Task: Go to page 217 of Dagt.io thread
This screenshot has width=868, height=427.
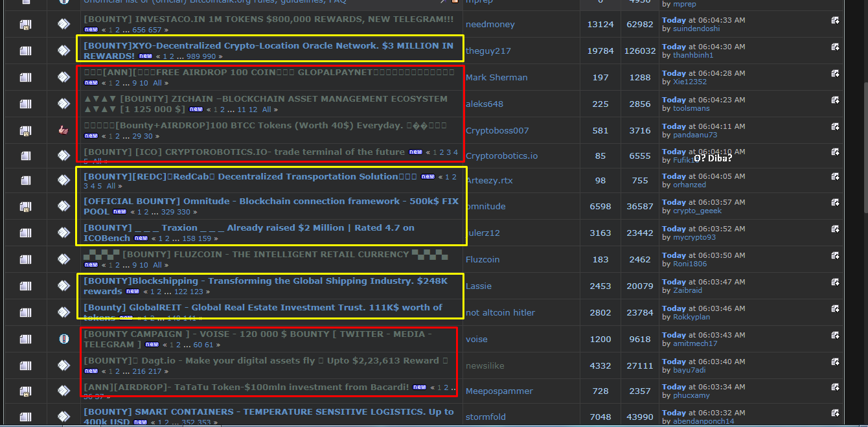Action: (x=155, y=371)
